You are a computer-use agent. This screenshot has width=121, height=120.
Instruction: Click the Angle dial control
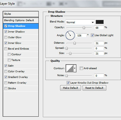click(70, 35)
